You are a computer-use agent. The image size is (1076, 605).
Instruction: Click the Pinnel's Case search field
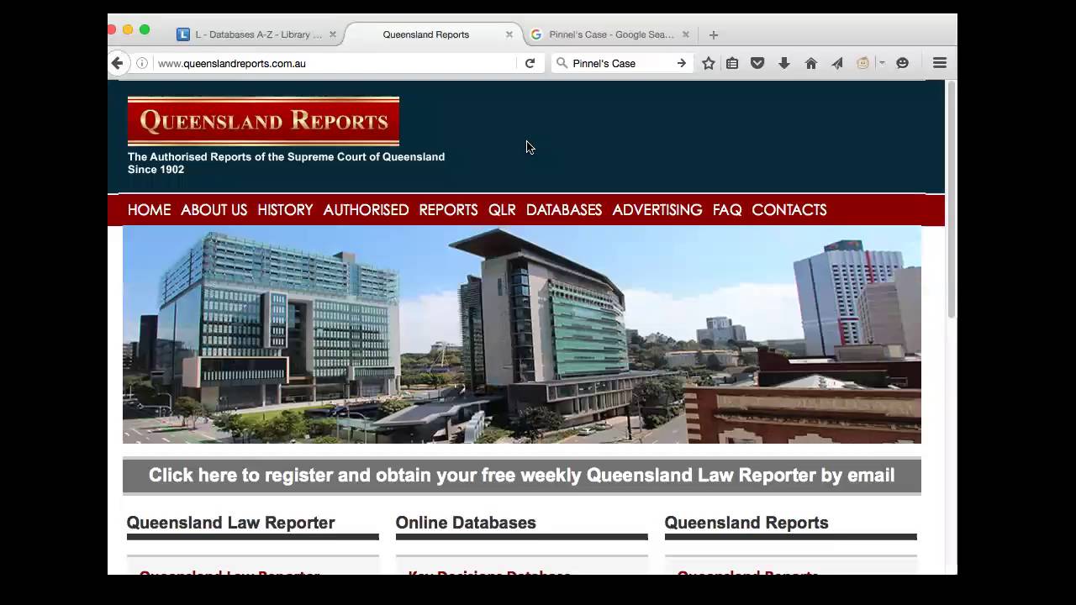(x=622, y=63)
